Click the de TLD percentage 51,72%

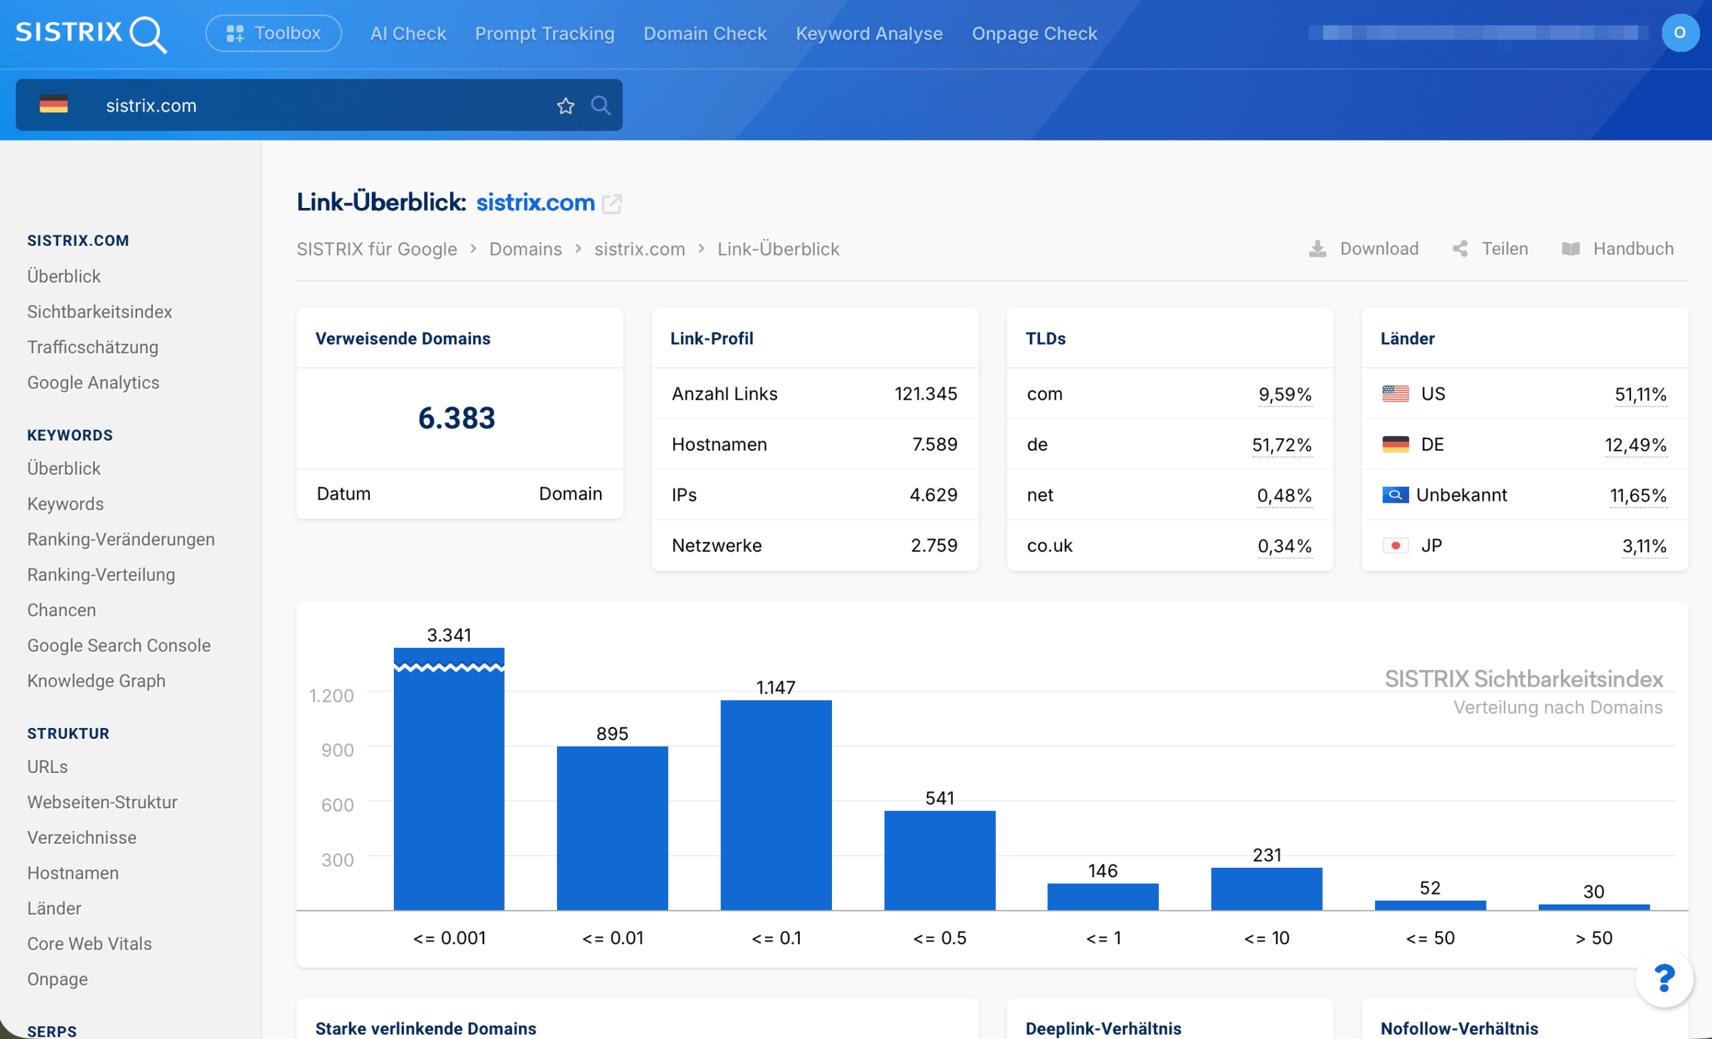coord(1281,445)
